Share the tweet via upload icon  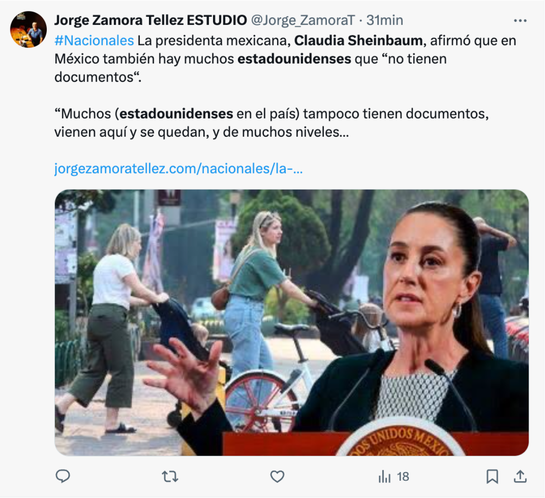(x=520, y=476)
